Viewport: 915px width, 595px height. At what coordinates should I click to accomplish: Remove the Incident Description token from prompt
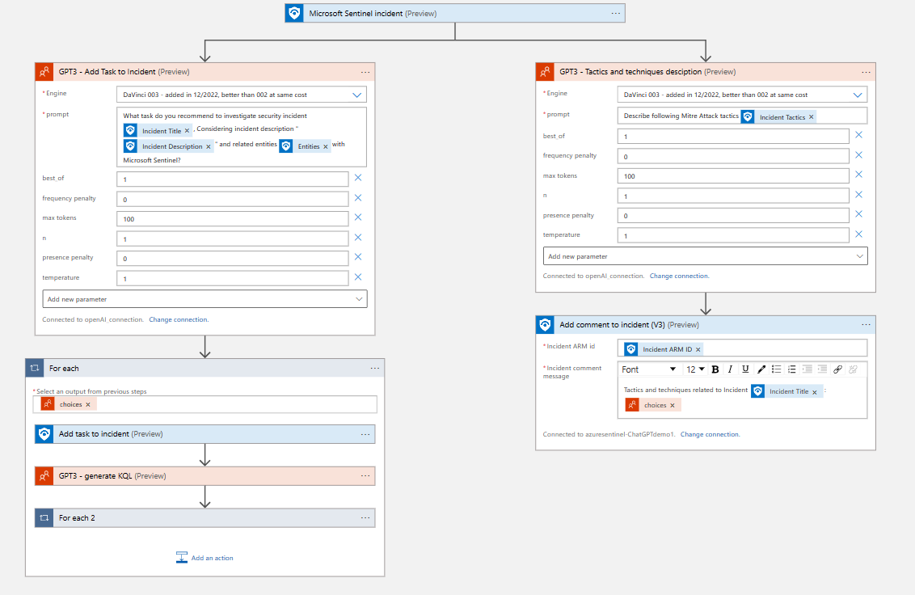209,146
